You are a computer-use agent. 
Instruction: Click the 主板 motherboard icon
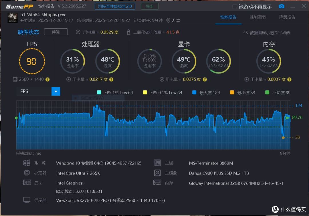pos(157,163)
